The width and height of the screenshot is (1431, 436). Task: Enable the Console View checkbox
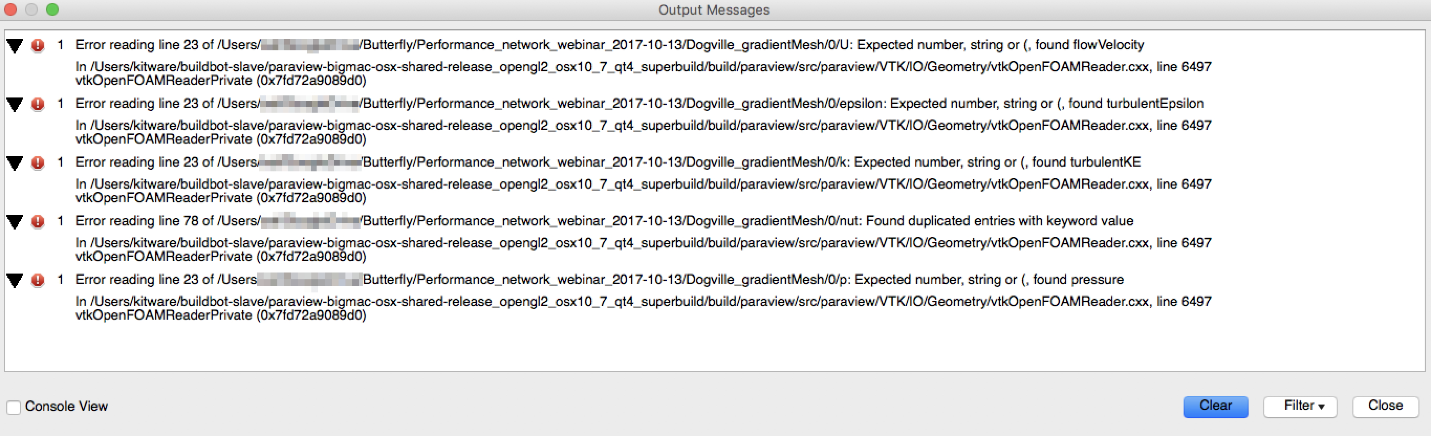click(14, 407)
